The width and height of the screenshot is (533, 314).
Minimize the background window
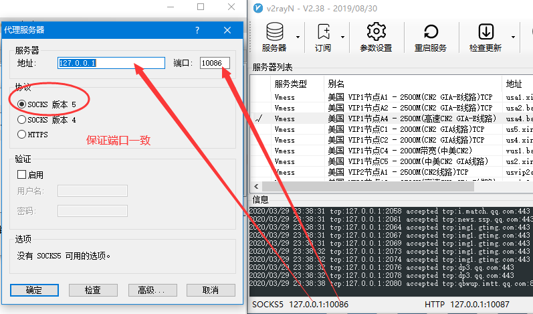tap(171, 7)
